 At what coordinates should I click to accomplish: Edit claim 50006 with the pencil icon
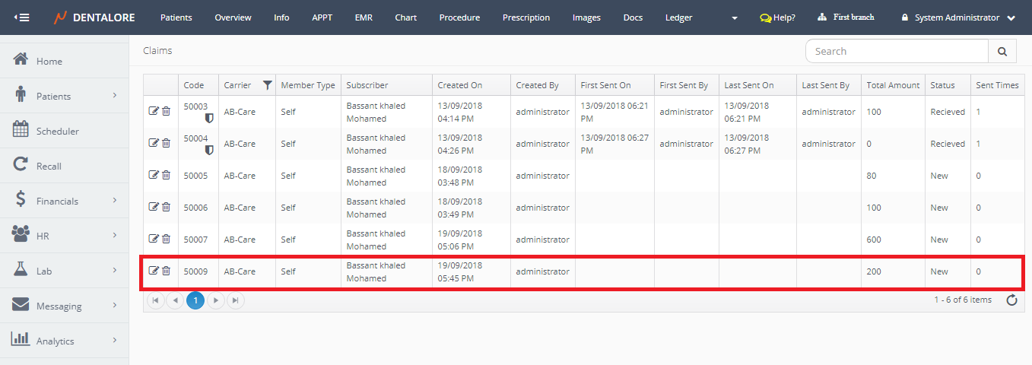(154, 208)
